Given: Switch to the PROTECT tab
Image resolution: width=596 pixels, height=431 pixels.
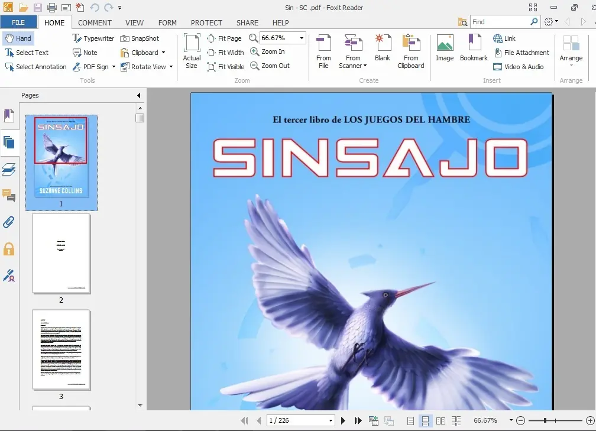Looking at the screenshot, I should (206, 23).
